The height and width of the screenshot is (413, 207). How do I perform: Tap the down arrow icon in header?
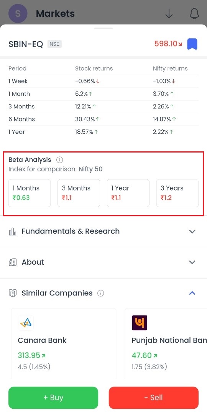(x=169, y=13)
